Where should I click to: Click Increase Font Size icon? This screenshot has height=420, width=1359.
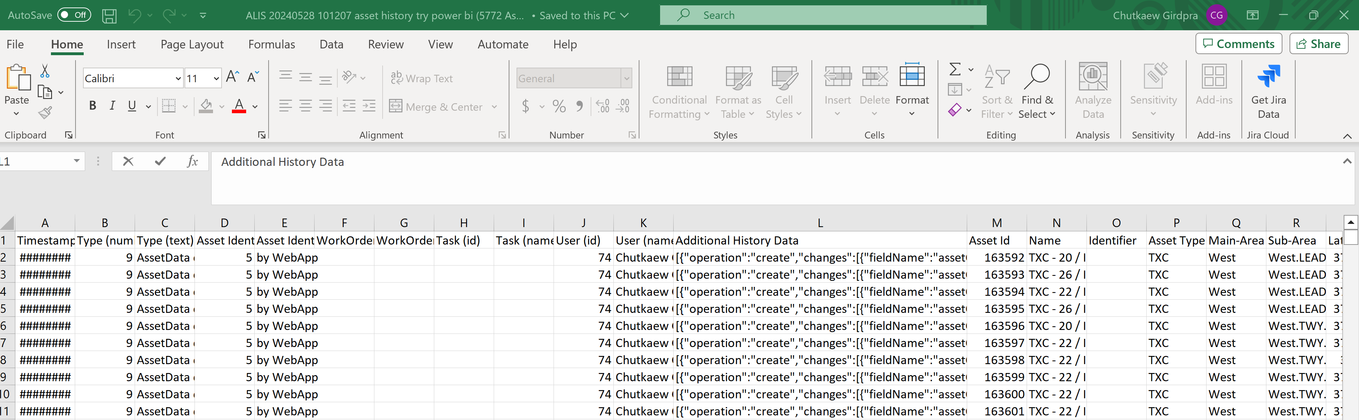(x=232, y=78)
